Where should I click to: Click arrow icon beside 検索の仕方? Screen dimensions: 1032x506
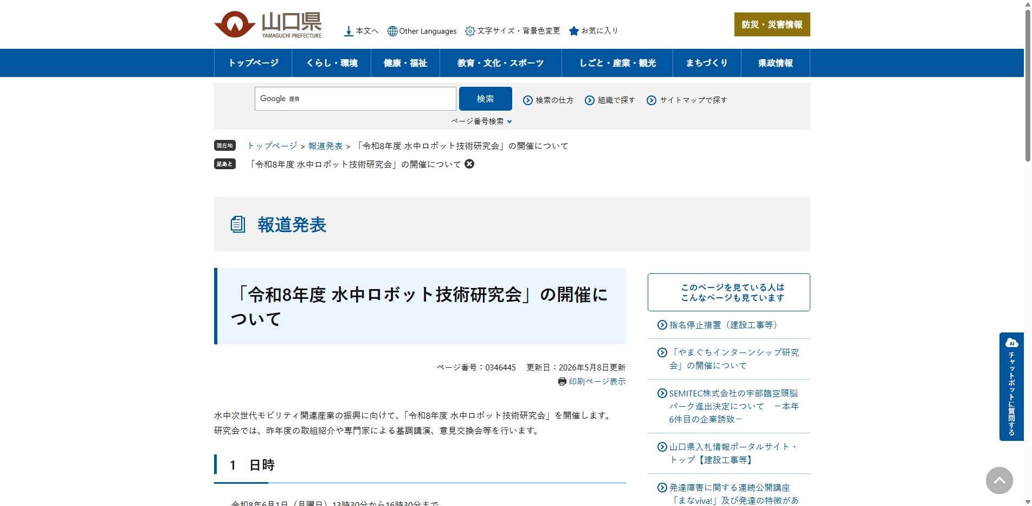coord(528,100)
